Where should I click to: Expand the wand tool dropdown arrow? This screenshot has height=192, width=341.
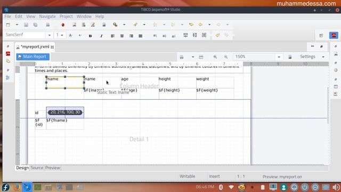[x=144, y=25]
